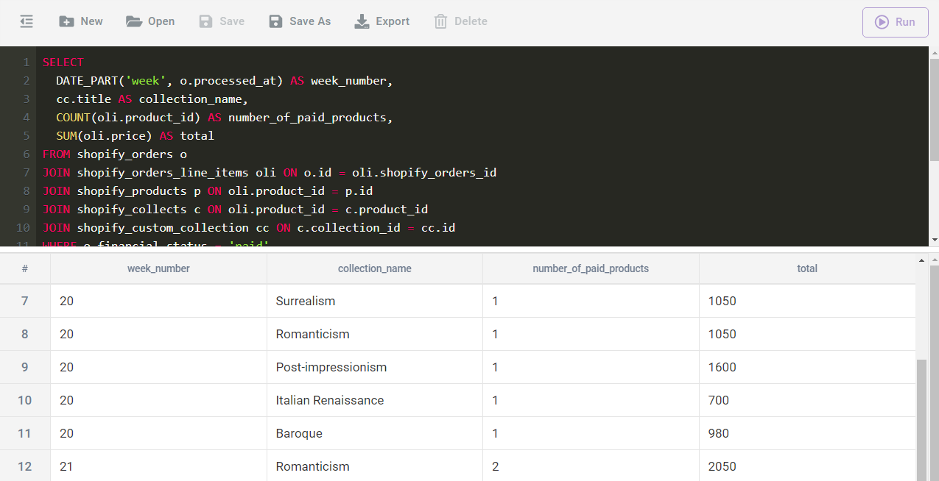Click the JOIN shopify_collects c line
The width and height of the screenshot is (939, 481).
(x=235, y=210)
